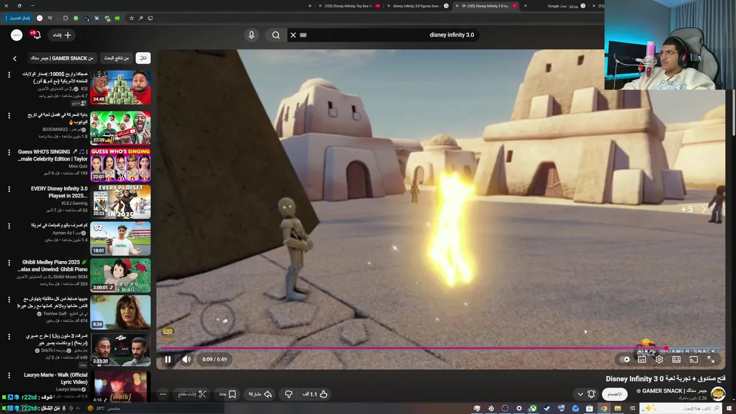Open the Create video button
The height and width of the screenshot is (414, 736).
pos(62,35)
